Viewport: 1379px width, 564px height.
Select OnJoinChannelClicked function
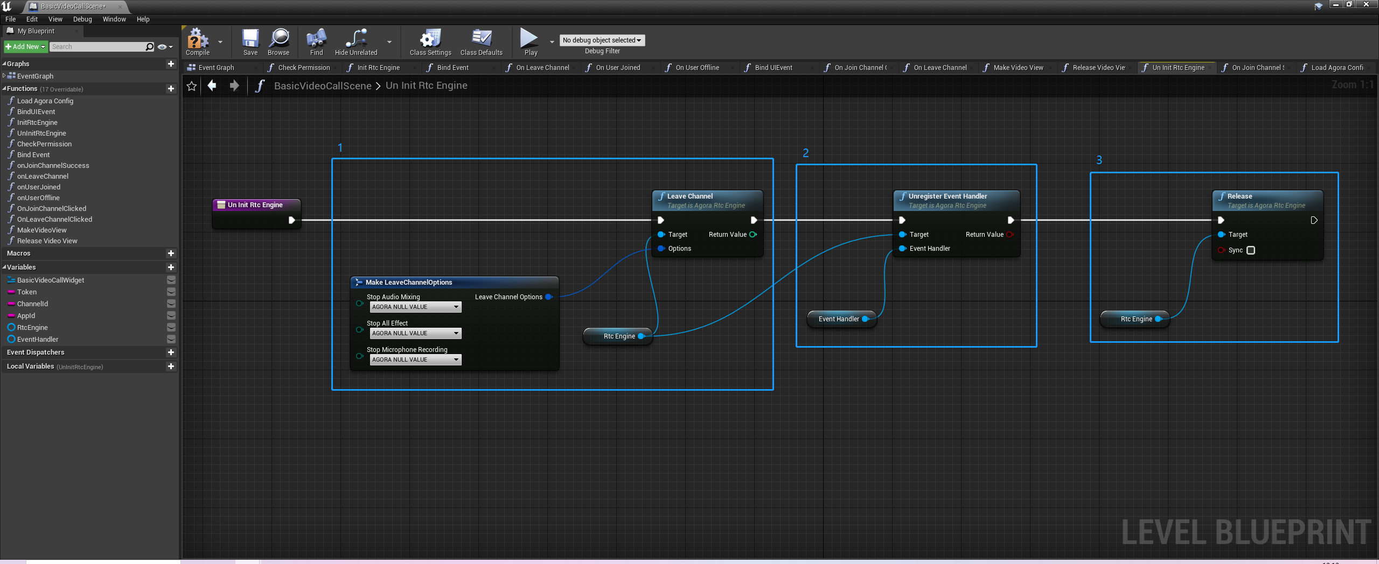(x=52, y=208)
